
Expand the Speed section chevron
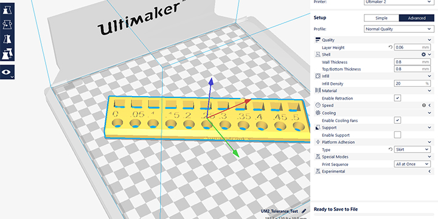point(429,105)
